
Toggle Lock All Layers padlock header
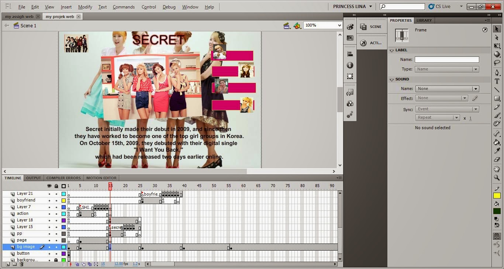click(56, 186)
